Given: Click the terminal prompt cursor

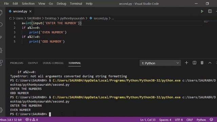Looking at the screenshot, I should [x=50, y=114].
